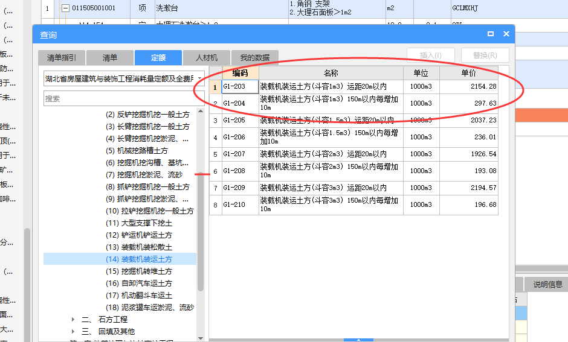Expand the 二、石方工程 tree node

tap(73, 320)
